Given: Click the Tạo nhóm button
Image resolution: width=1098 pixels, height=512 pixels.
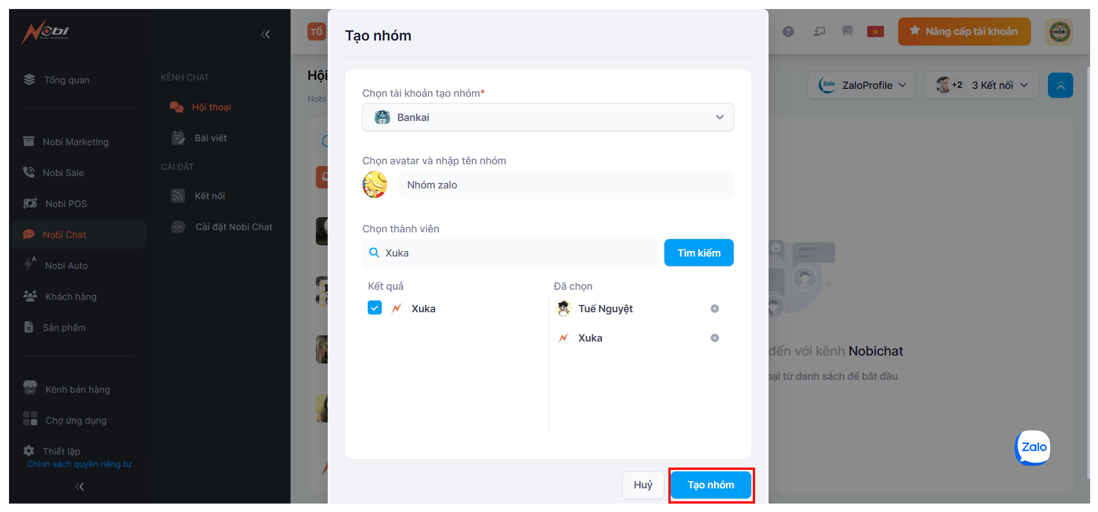Looking at the screenshot, I should [x=711, y=485].
